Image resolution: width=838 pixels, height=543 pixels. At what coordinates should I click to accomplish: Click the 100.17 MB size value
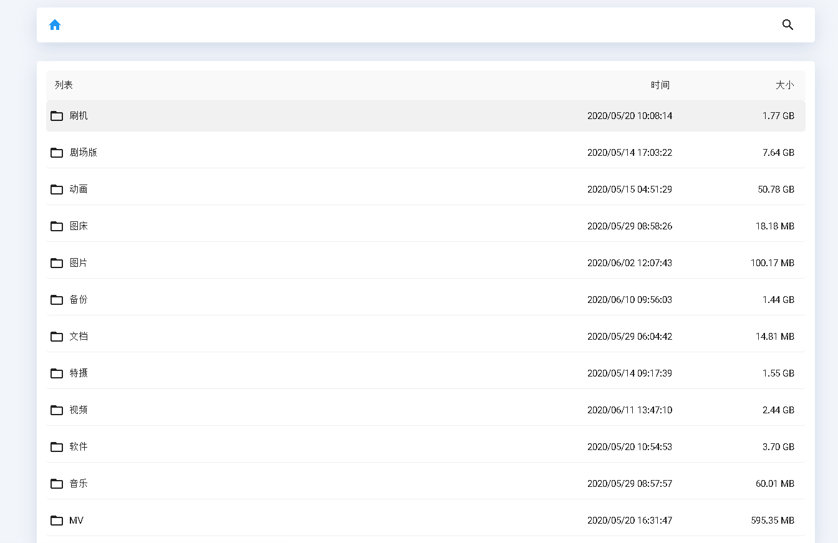click(773, 263)
